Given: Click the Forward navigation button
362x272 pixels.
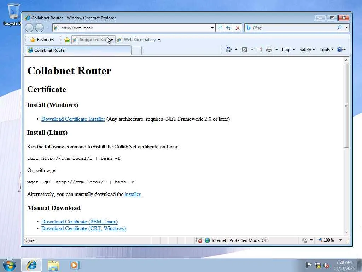Looking at the screenshot, I should (39, 28).
